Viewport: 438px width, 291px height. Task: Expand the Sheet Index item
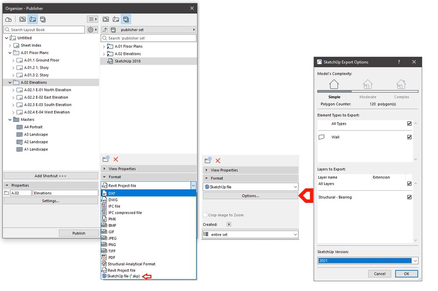[x=10, y=45]
